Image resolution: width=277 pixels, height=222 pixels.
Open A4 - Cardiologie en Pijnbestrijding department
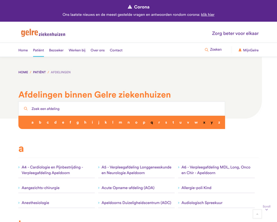[x=52, y=170]
